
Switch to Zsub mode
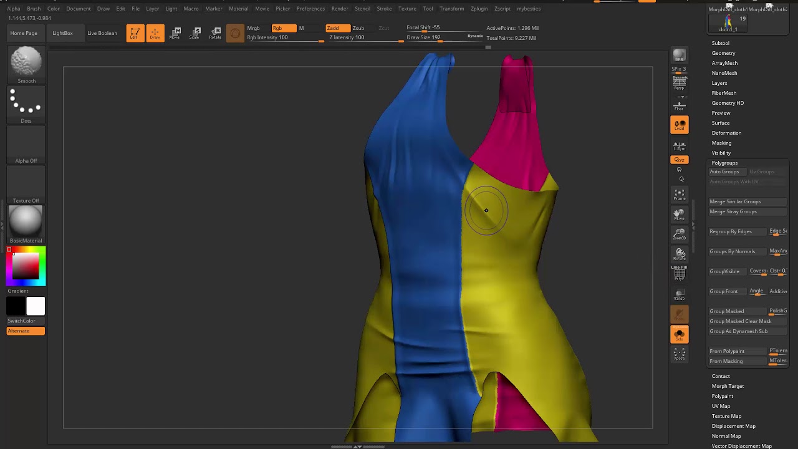(x=358, y=28)
